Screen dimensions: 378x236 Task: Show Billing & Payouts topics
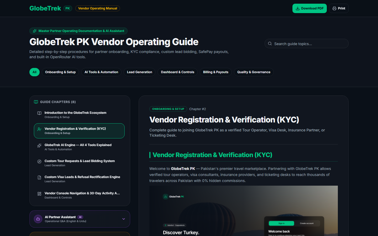[216, 72]
